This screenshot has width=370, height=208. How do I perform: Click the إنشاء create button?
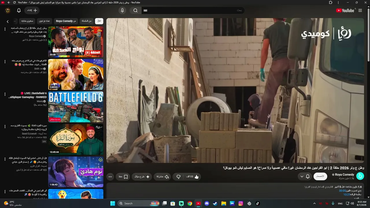point(32,10)
